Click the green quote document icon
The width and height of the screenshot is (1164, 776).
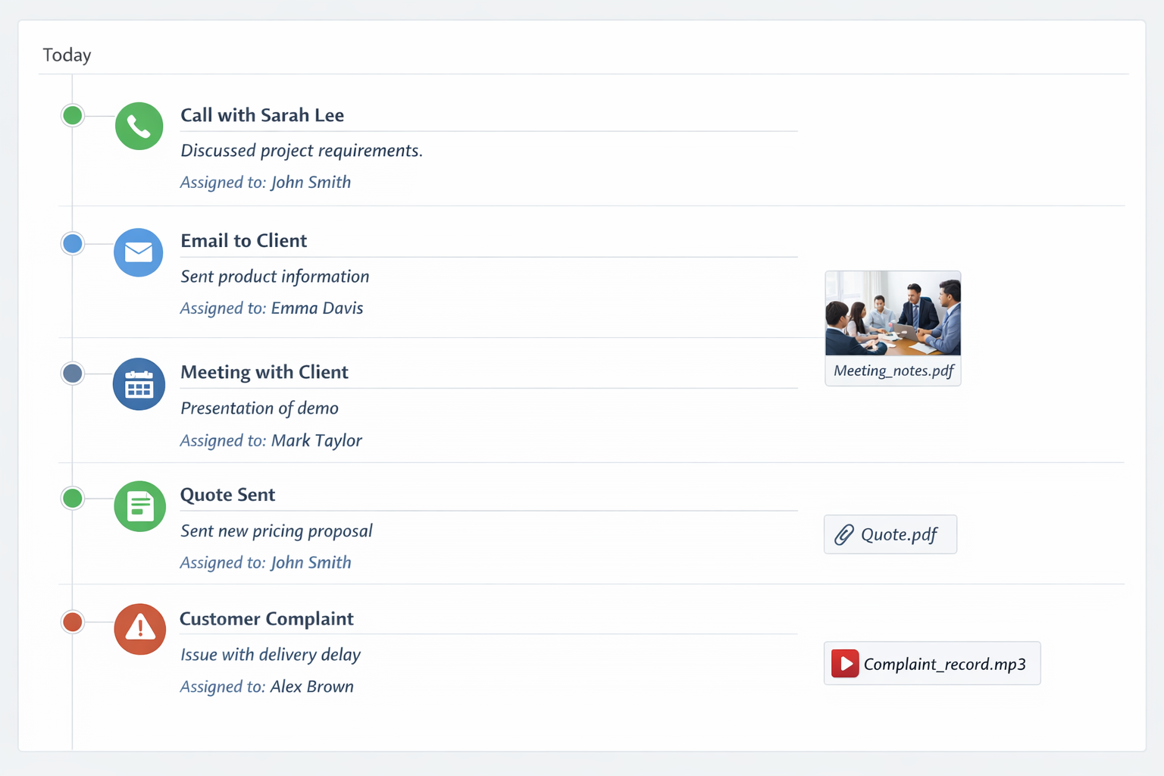tap(139, 506)
